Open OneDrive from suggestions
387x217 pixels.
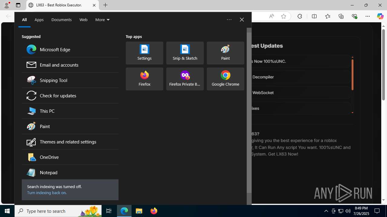[70, 157]
